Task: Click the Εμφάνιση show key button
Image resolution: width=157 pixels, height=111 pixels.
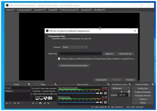Action: point(109,54)
